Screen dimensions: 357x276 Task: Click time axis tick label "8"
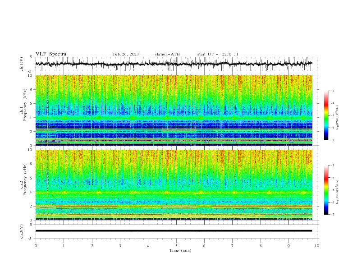pyautogui.click(x=261, y=246)
